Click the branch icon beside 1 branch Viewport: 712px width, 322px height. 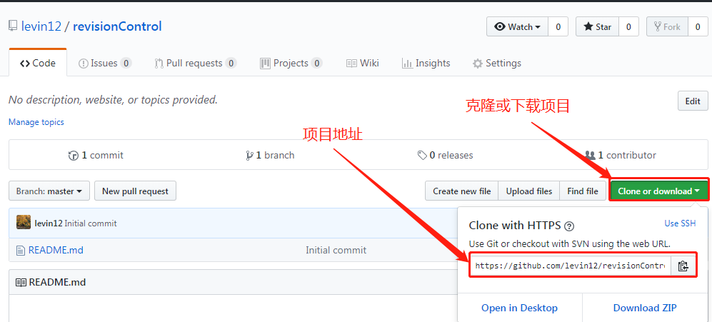pyautogui.click(x=249, y=156)
